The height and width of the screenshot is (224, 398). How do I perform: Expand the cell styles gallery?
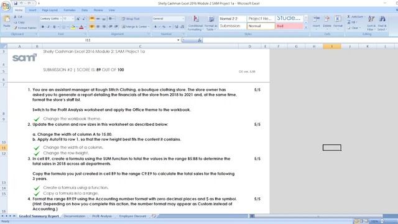click(x=306, y=27)
